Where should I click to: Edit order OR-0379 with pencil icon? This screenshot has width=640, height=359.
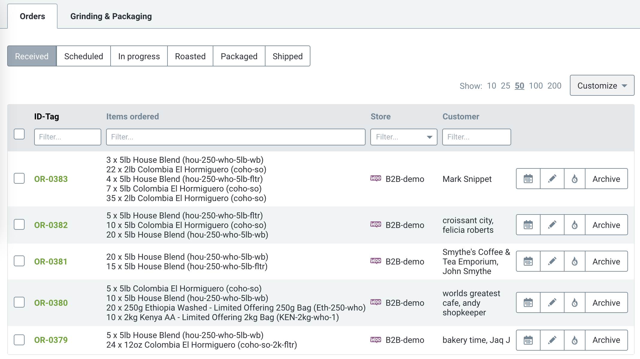pyautogui.click(x=552, y=340)
